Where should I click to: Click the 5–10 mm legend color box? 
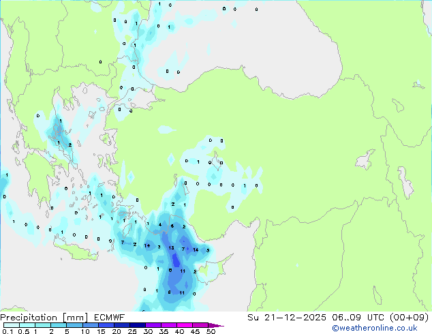(x=74, y=325)
